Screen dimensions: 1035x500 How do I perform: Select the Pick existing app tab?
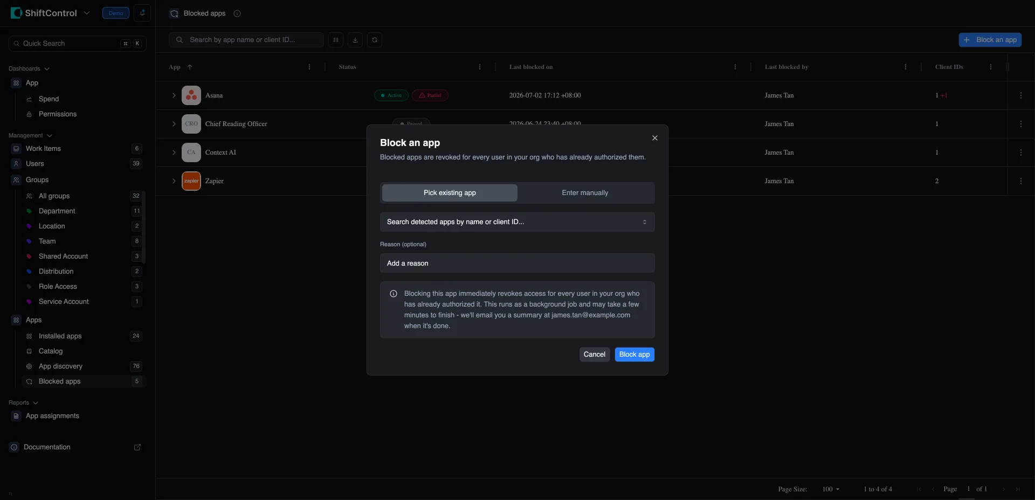(x=450, y=193)
